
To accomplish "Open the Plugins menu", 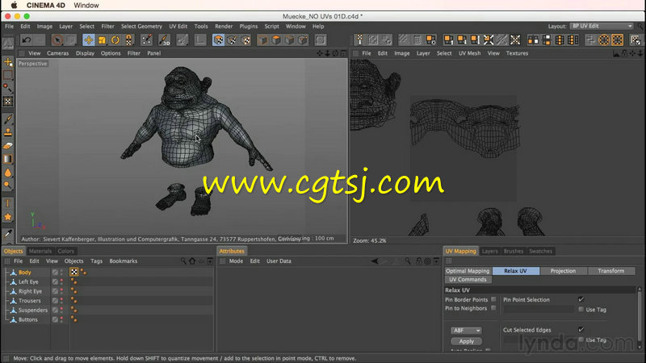I will coord(249,26).
